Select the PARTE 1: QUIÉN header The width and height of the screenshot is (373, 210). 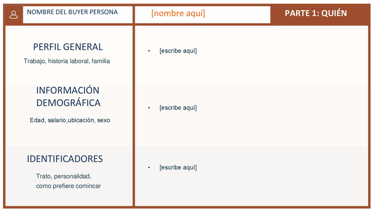pos(316,13)
